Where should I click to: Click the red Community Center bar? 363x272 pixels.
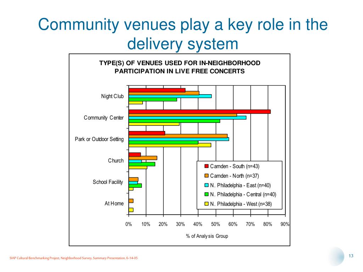200,112
